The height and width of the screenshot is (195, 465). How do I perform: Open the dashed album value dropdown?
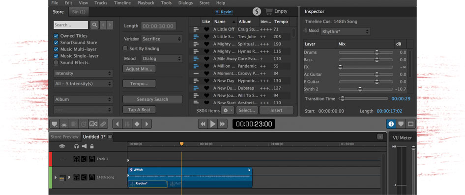click(83, 110)
